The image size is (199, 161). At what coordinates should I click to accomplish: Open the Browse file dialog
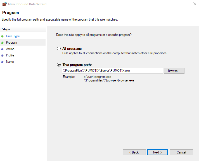174,71
